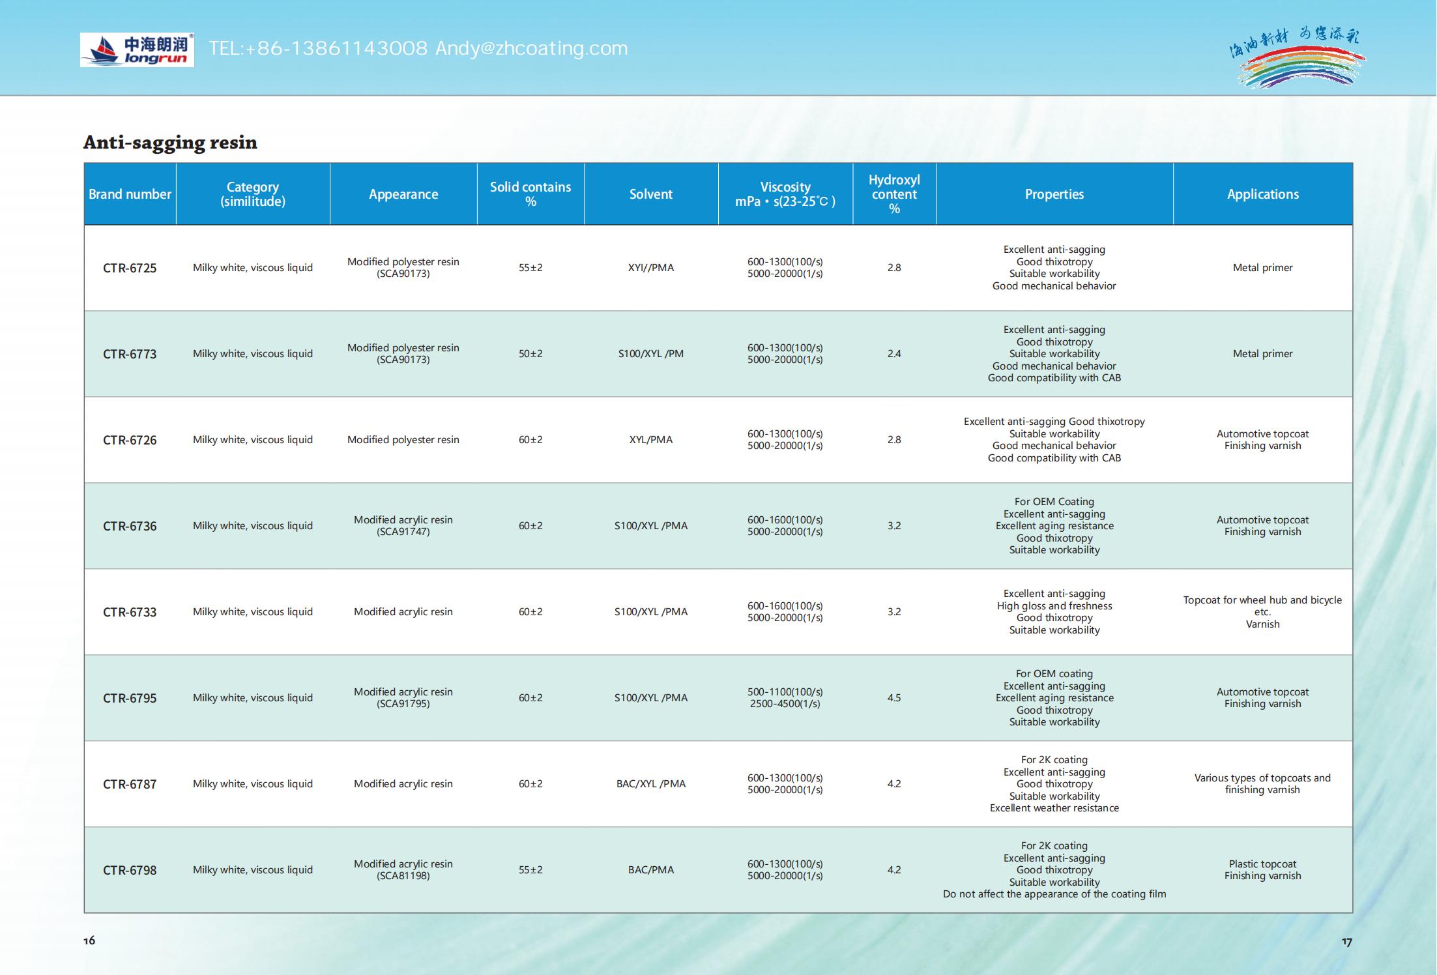Click hydroxyl value 4.5
The width and height of the screenshot is (1437, 975).
click(x=894, y=698)
